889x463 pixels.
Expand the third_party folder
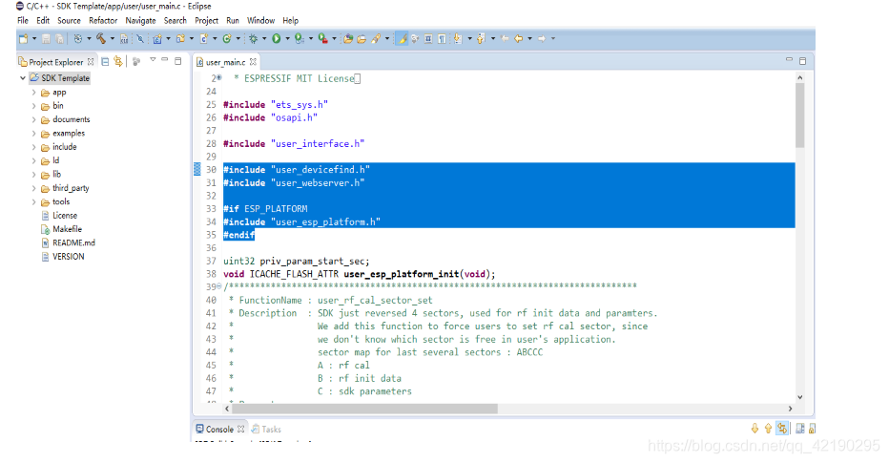point(33,188)
